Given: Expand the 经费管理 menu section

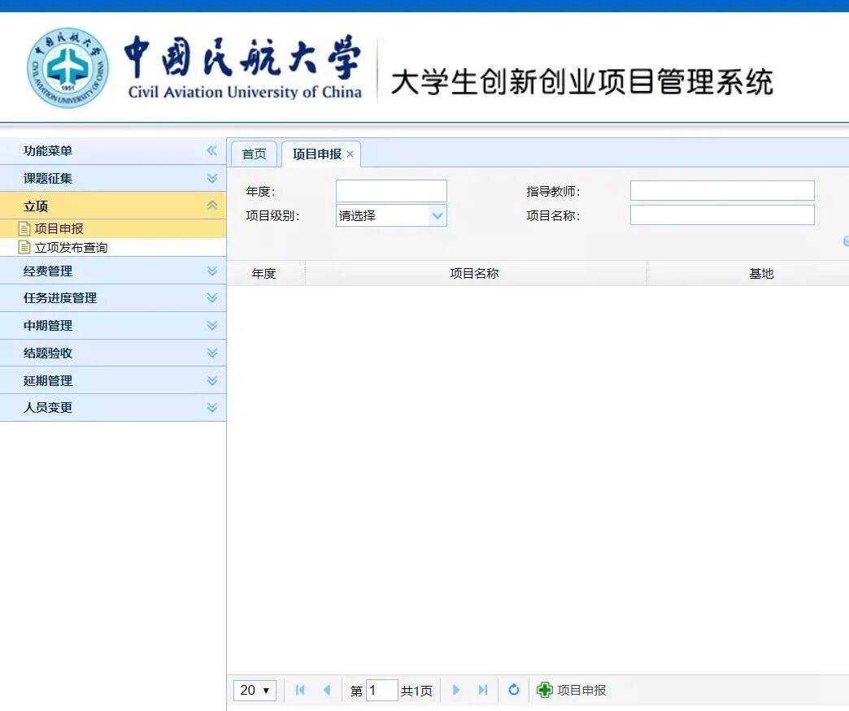Looking at the screenshot, I should point(211,271).
